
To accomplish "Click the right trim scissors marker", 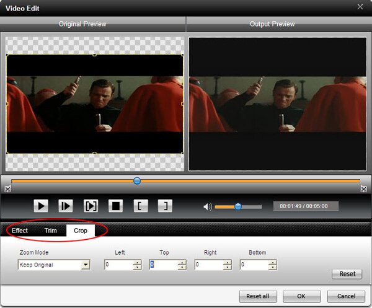I will [364, 189].
